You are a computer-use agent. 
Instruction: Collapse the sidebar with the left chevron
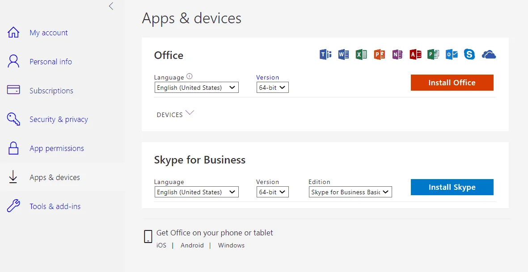111,6
